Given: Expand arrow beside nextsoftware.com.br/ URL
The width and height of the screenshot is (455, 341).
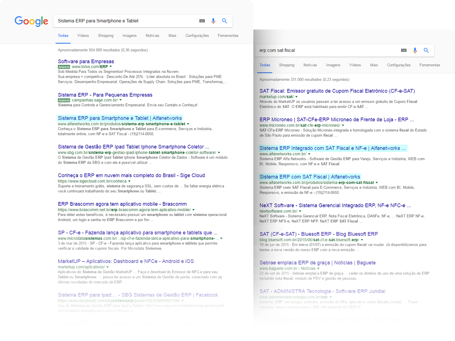Looking at the screenshot, I should coord(300,211).
